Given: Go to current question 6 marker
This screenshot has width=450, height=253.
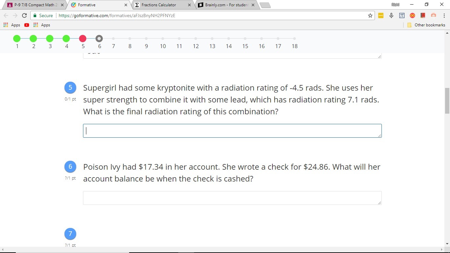Looking at the screenshot, I should click(x=99, y=39).
